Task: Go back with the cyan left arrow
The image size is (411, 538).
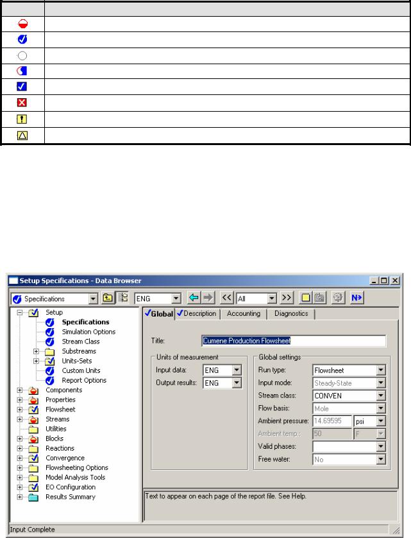Action: tap(194, 297)
